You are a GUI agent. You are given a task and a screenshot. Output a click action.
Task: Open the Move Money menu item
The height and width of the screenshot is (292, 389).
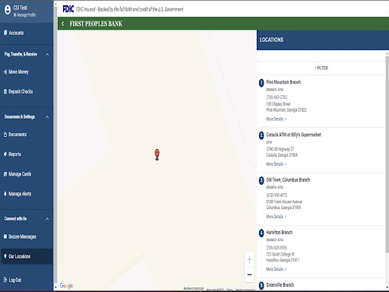coord(27,72)
